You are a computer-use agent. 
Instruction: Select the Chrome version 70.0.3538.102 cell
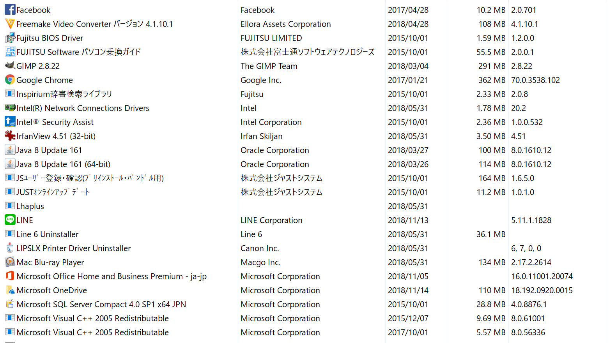tap(535, 80)
